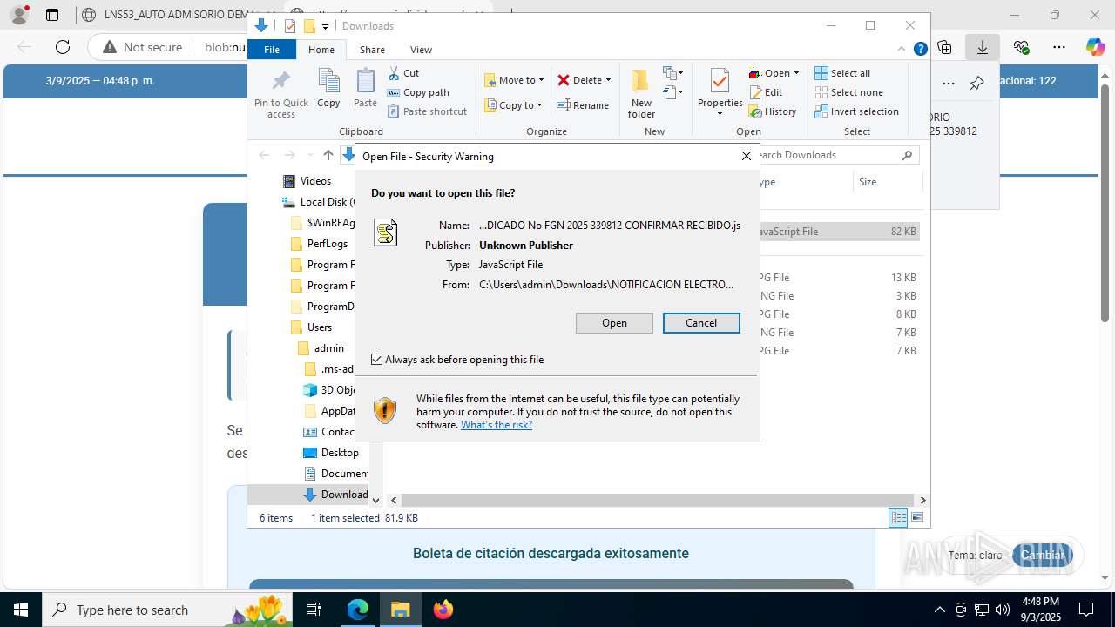This screenshot has width=1115, height=627.
Task: Open the Windows Start menu
Action: 21,610
